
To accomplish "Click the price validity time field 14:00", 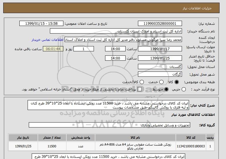I will point(115,58).
